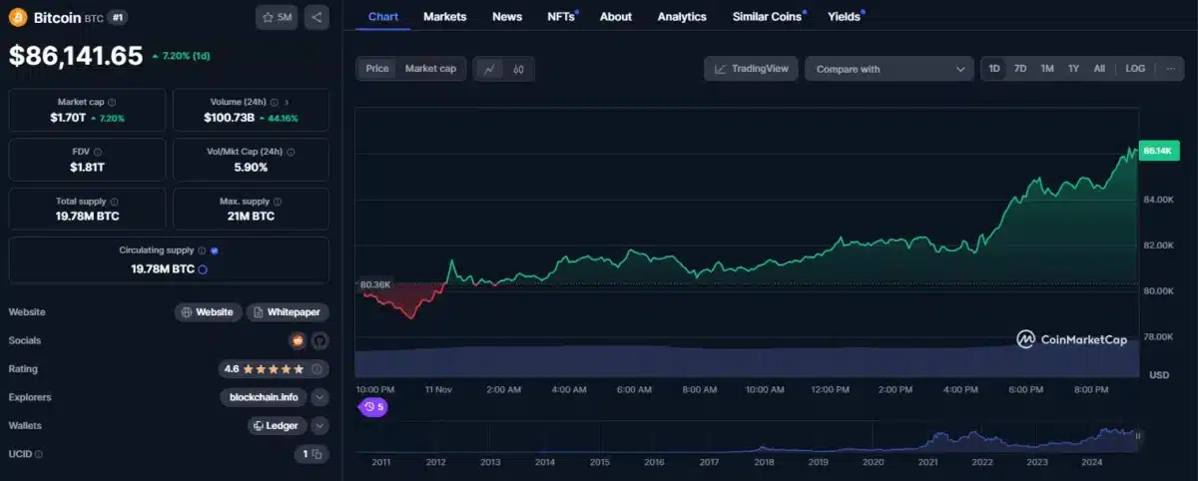Click the share icon next to watchlist
Screen dimensions: 1198x481
[316, 17]
